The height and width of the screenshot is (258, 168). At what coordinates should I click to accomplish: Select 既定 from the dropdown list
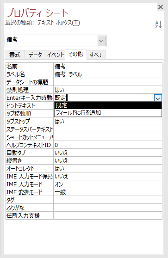(x=108, y=105)
